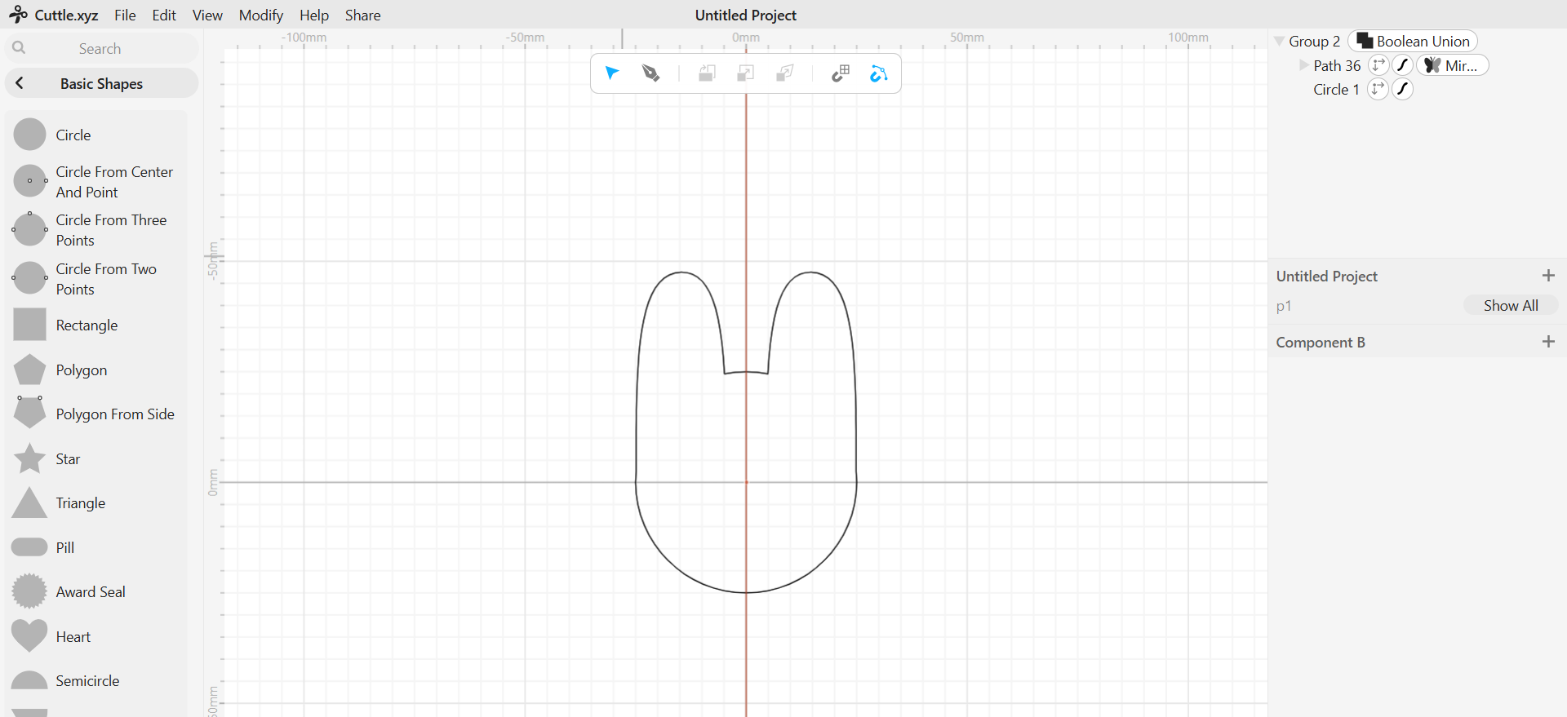1567x717 pixels.
Task: Open the Share menu
Action: pyautogui.click(x=362, y=15)
